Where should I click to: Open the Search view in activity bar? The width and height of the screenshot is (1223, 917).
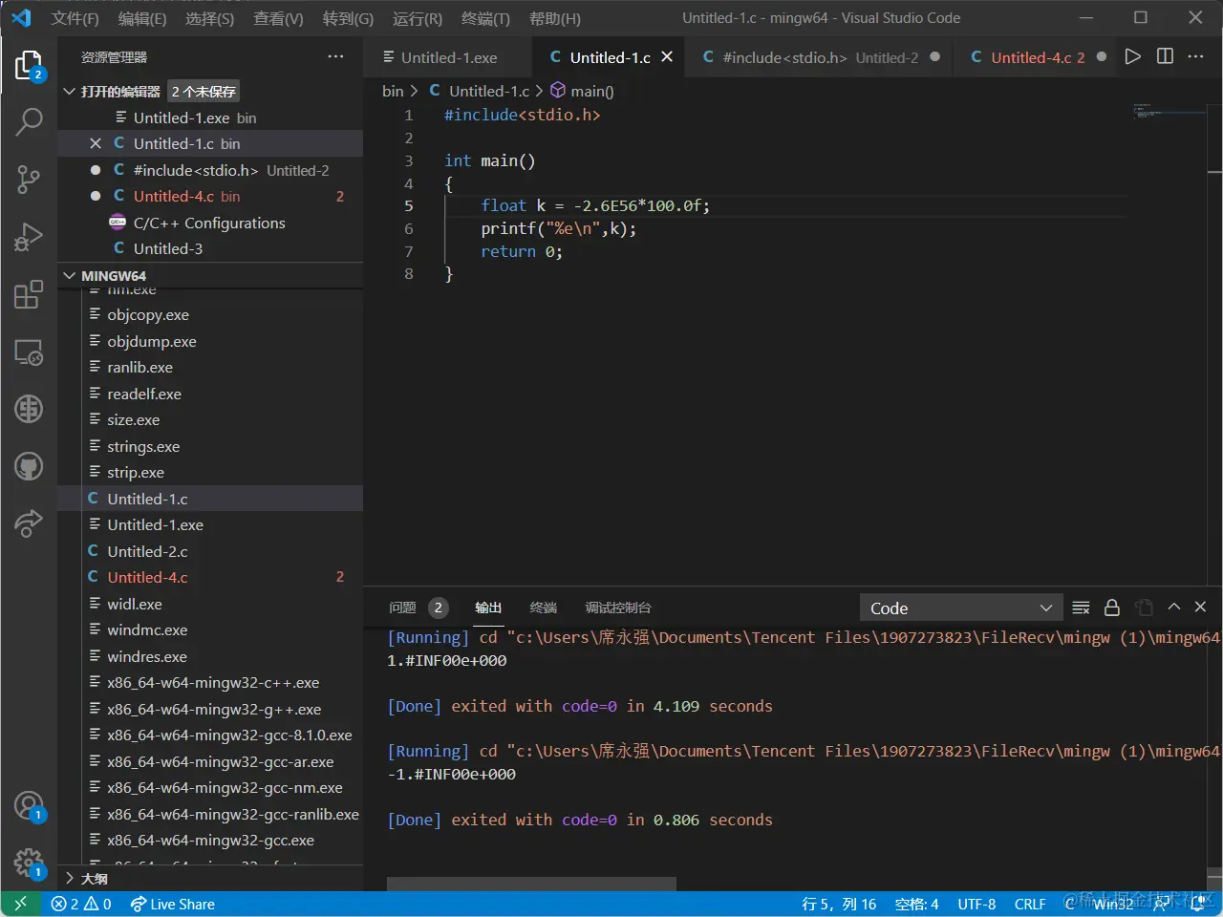[29, 121]
